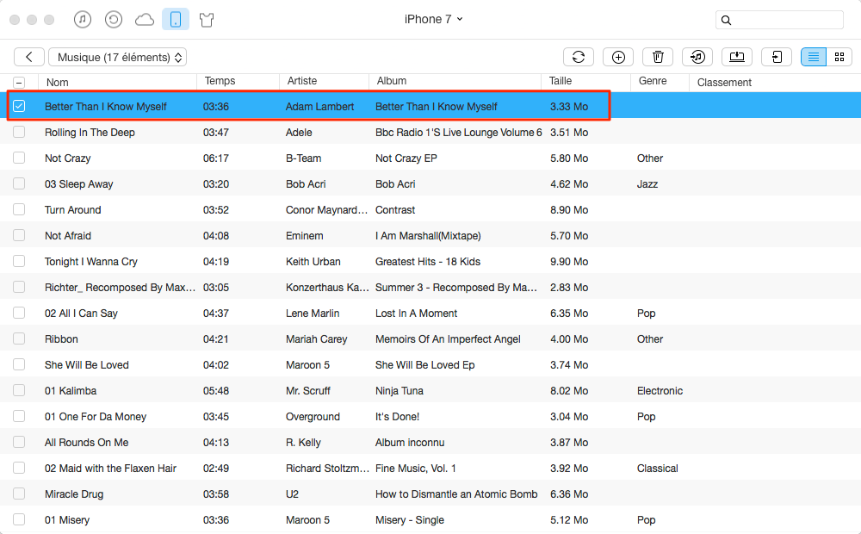This screenshot has width=861, height=534.
Task: Add music with the plus button
Action: tap(618, 57)
